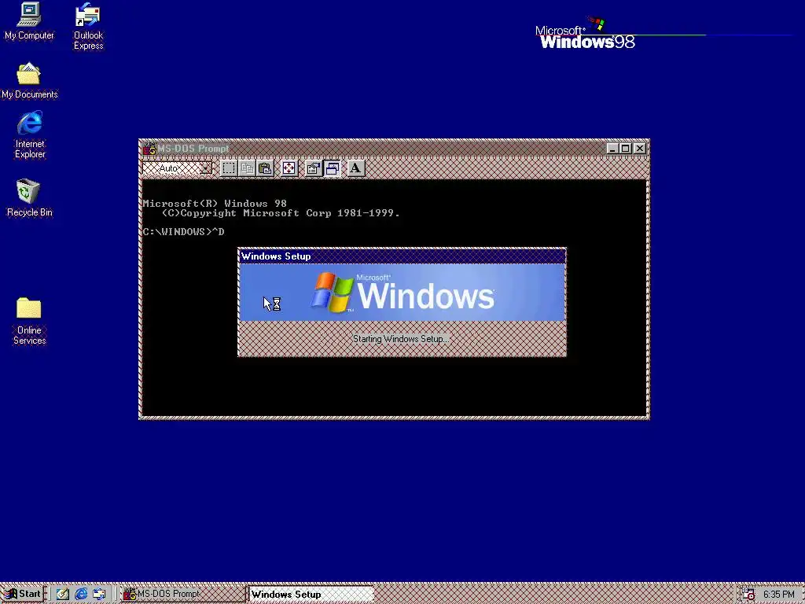Viewport: 805px width, 604px height.
Task: Toggle the Background button in MS-DOS toolbar
Action: click(332, 168)
